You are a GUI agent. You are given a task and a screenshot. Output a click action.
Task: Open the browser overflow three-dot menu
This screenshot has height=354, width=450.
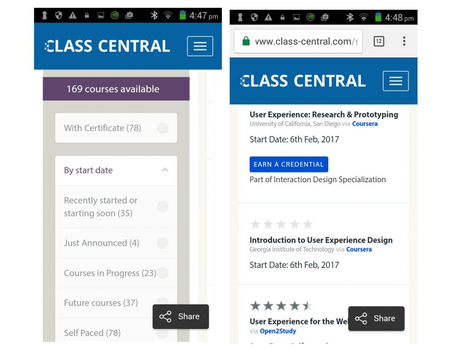[404, 41]
